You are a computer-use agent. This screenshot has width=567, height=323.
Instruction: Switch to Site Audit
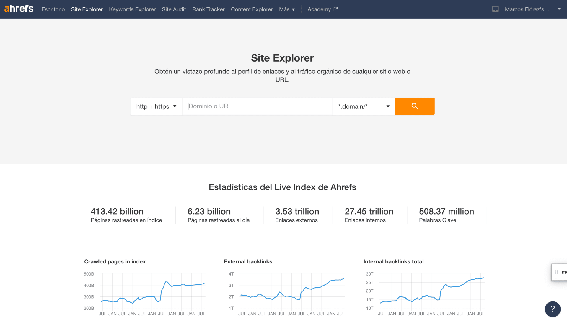click(x=174, y=9)
